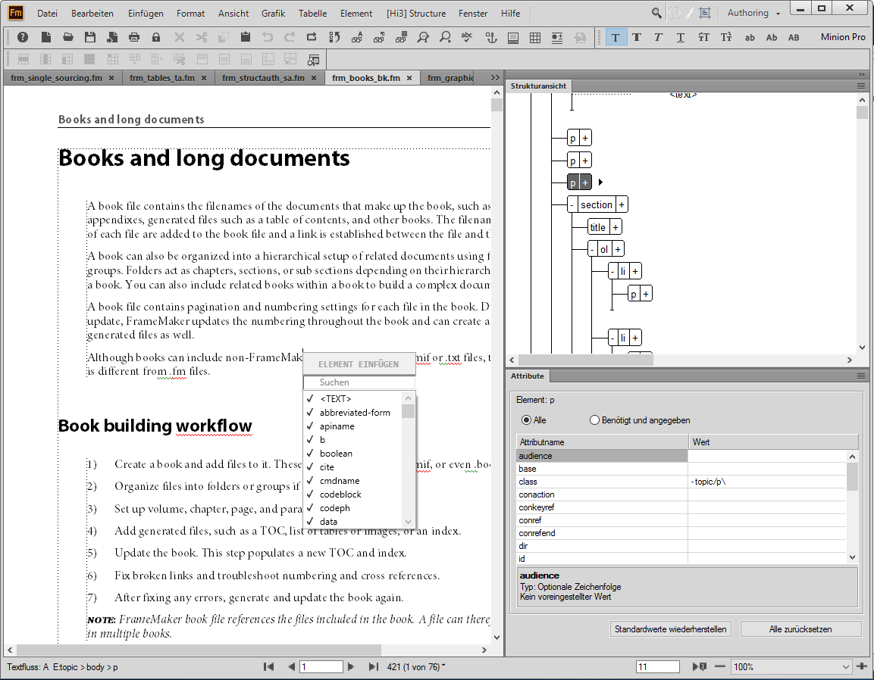Go to previous page arrow in status bar
This screenshot has width=874, height=680.
point(291,666)
